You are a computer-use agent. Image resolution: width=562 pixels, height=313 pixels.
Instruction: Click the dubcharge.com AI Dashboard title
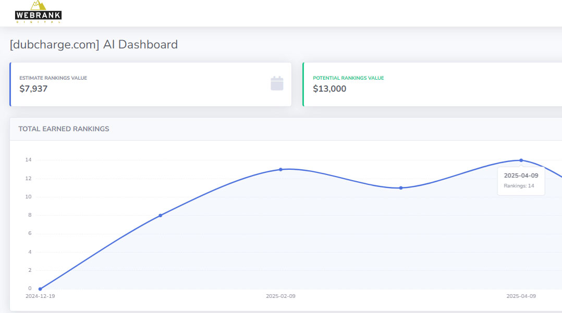(94, 44)
